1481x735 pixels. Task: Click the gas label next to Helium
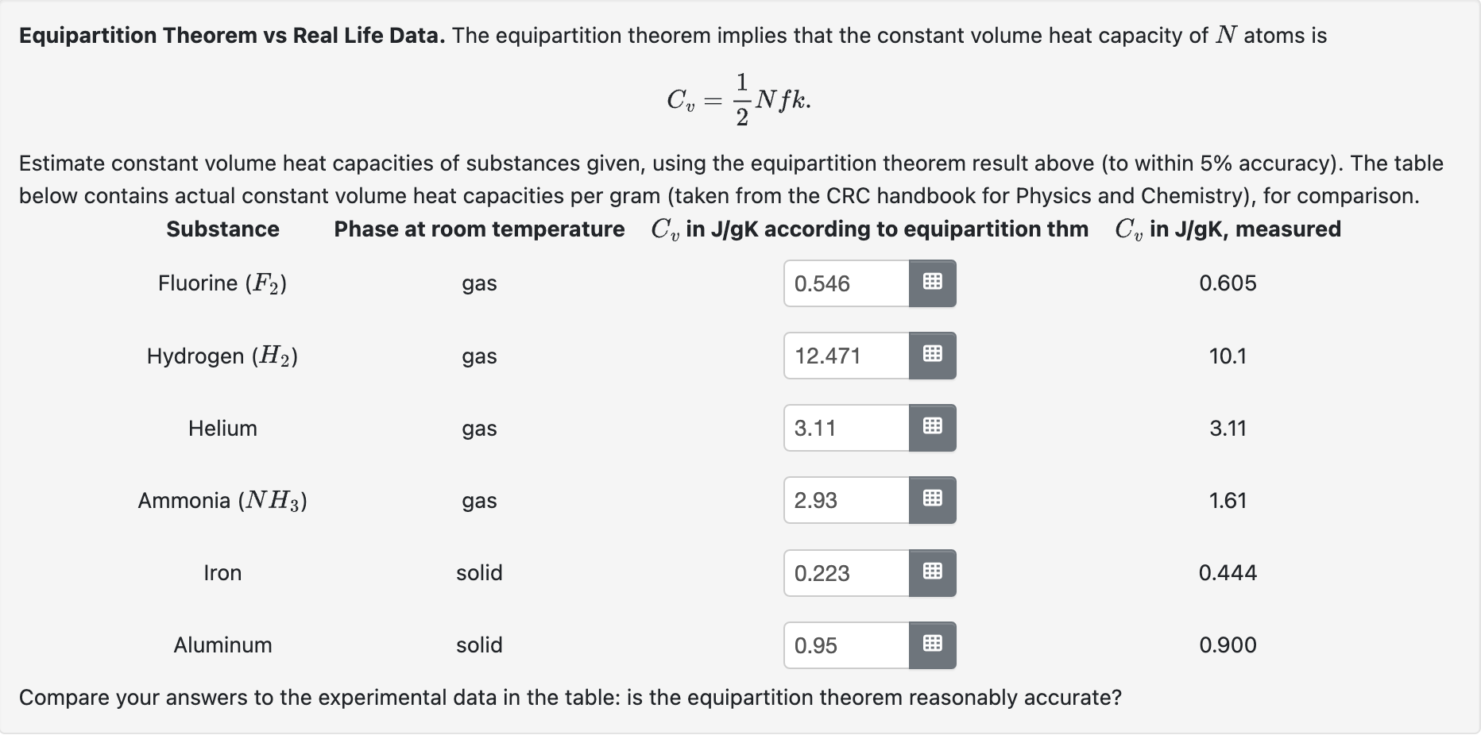(479, 429)
